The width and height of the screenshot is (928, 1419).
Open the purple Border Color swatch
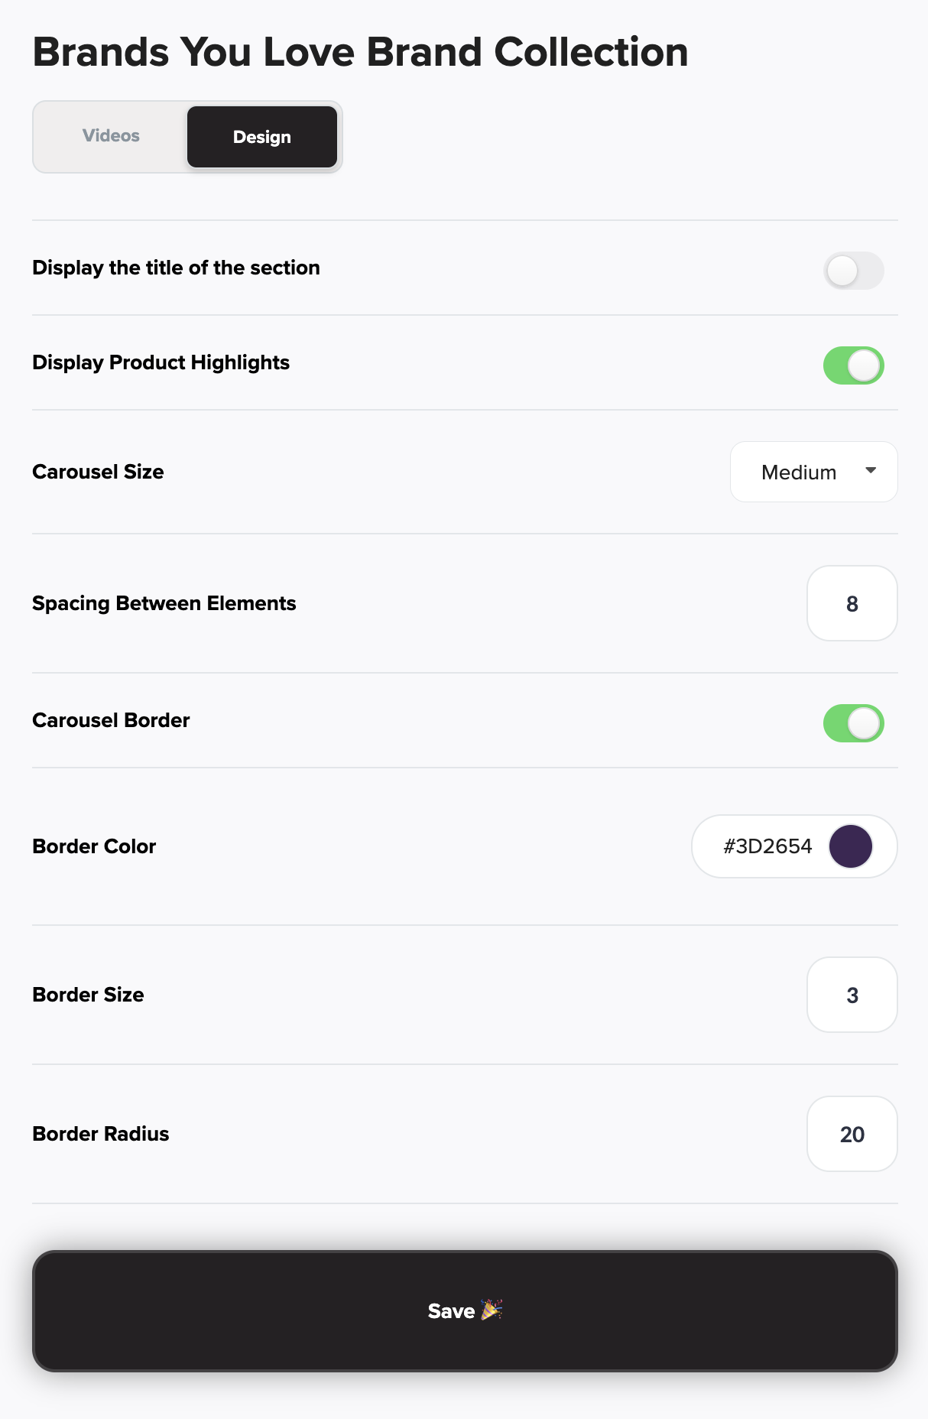coord(850,846)
